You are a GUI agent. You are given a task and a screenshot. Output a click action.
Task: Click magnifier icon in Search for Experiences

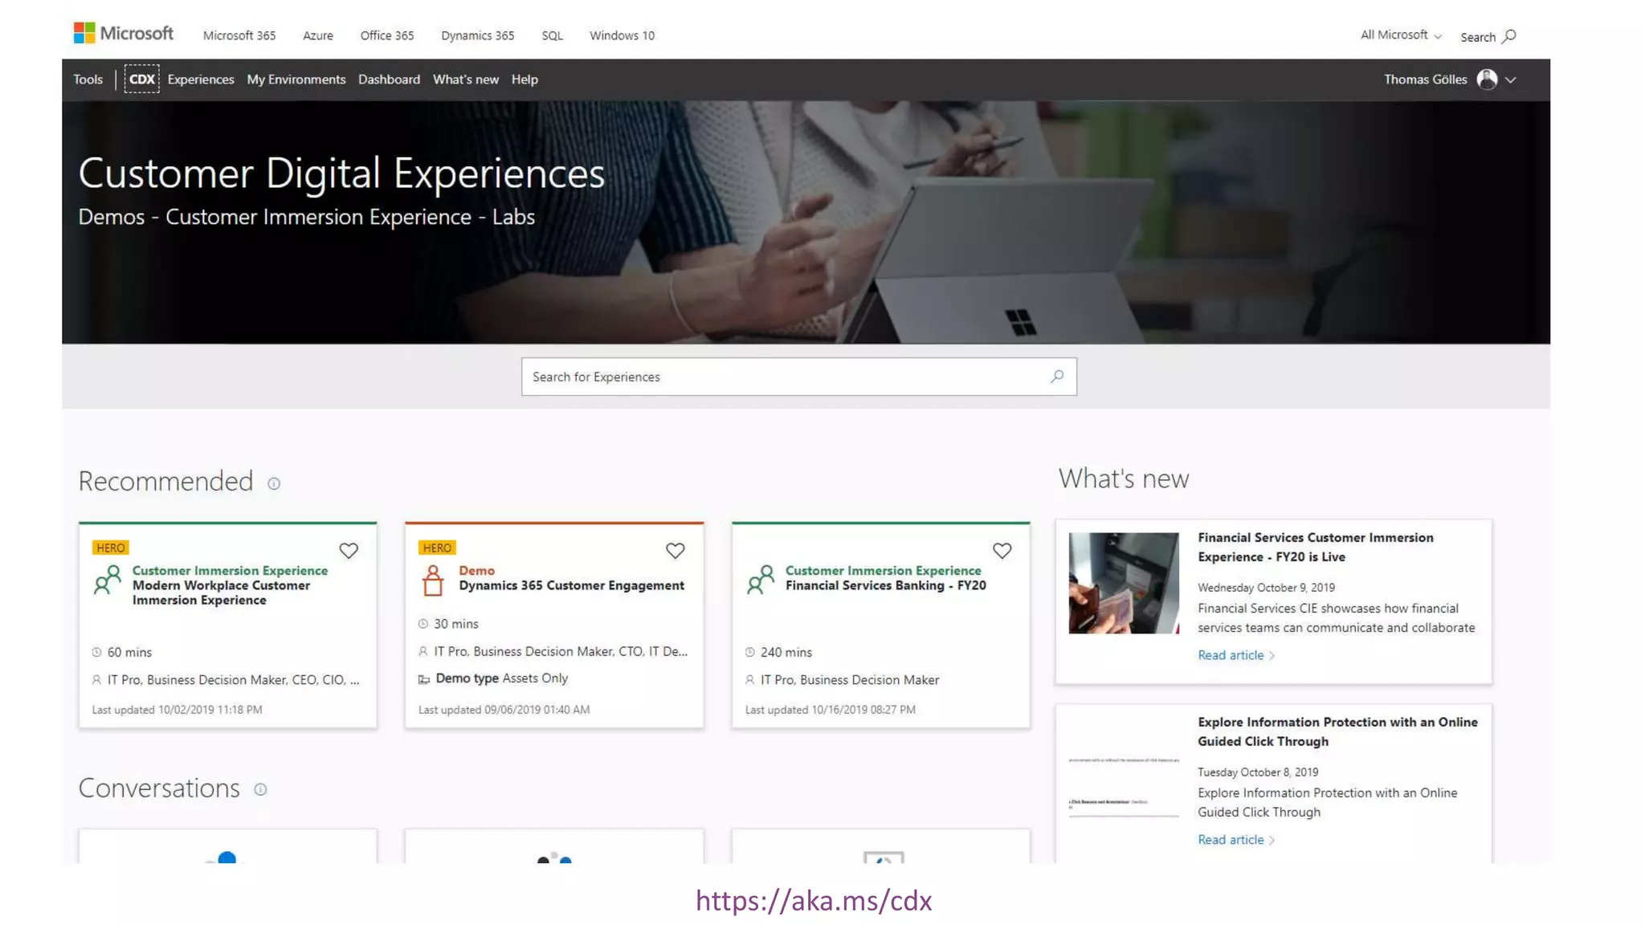1057,377
